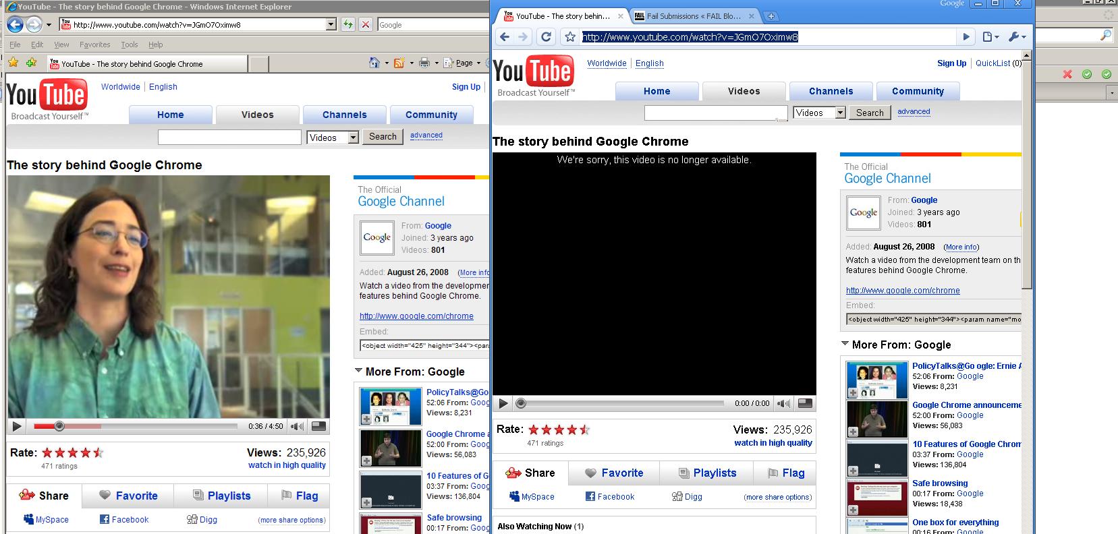The height and width of the screenshot is (534, 1118).
Task: Click Internet Explorer's Forward arrow button
Action: point(34,25)
